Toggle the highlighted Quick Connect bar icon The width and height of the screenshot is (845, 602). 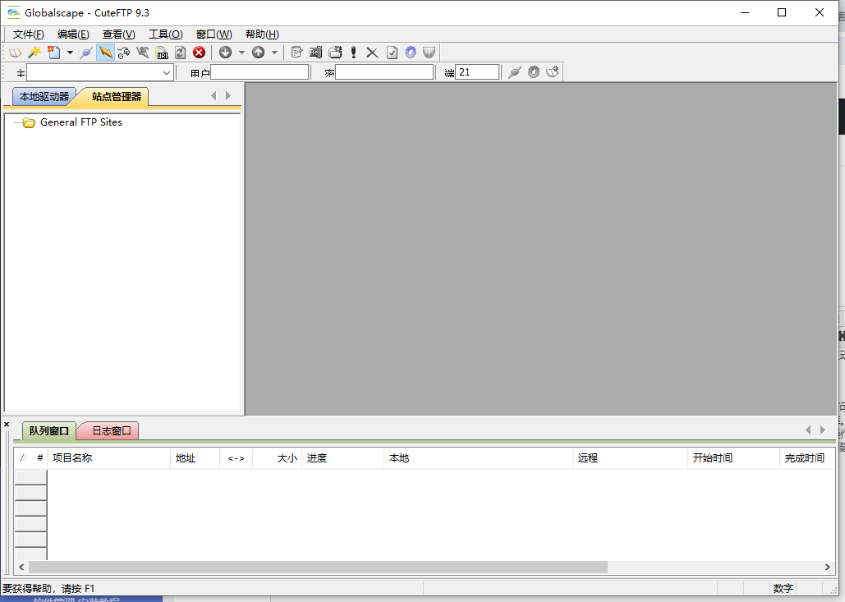(x=105, y=53)
